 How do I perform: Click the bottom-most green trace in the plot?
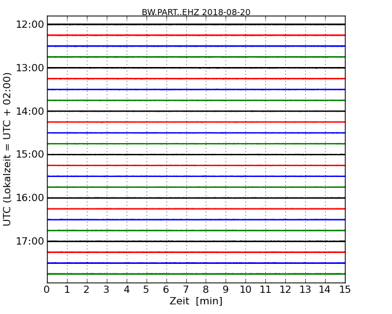[196, 274]
